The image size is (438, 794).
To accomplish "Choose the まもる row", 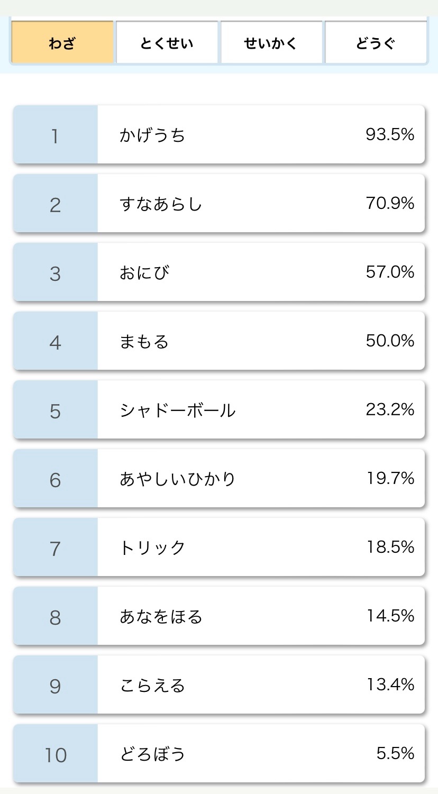I will coord(219,341).
